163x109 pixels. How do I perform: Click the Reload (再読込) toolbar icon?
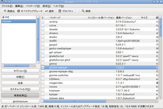(5, 11)
